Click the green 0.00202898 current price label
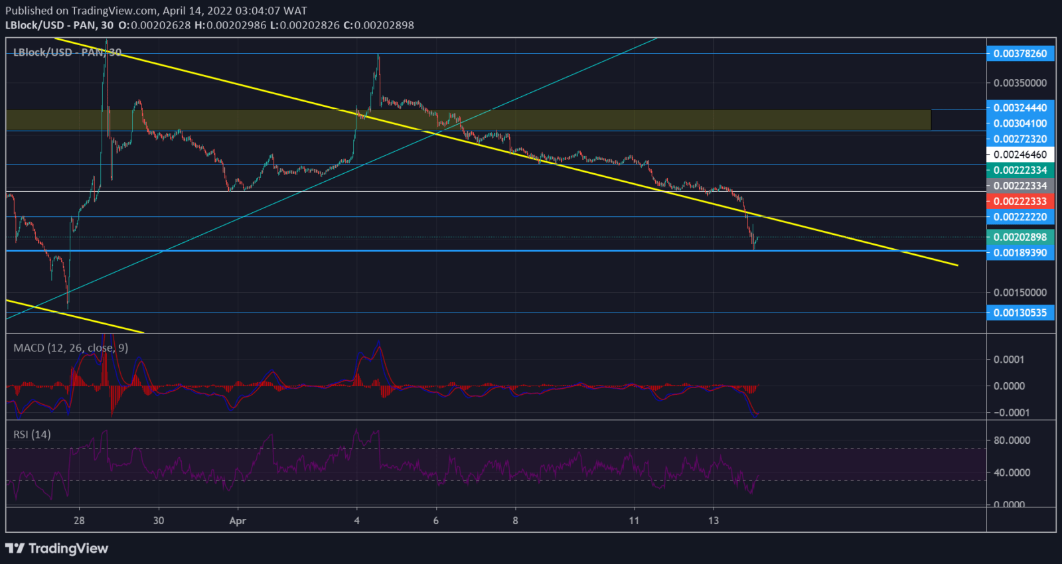This screenshot has height=564, width=1062. (x=1020, y=237)
